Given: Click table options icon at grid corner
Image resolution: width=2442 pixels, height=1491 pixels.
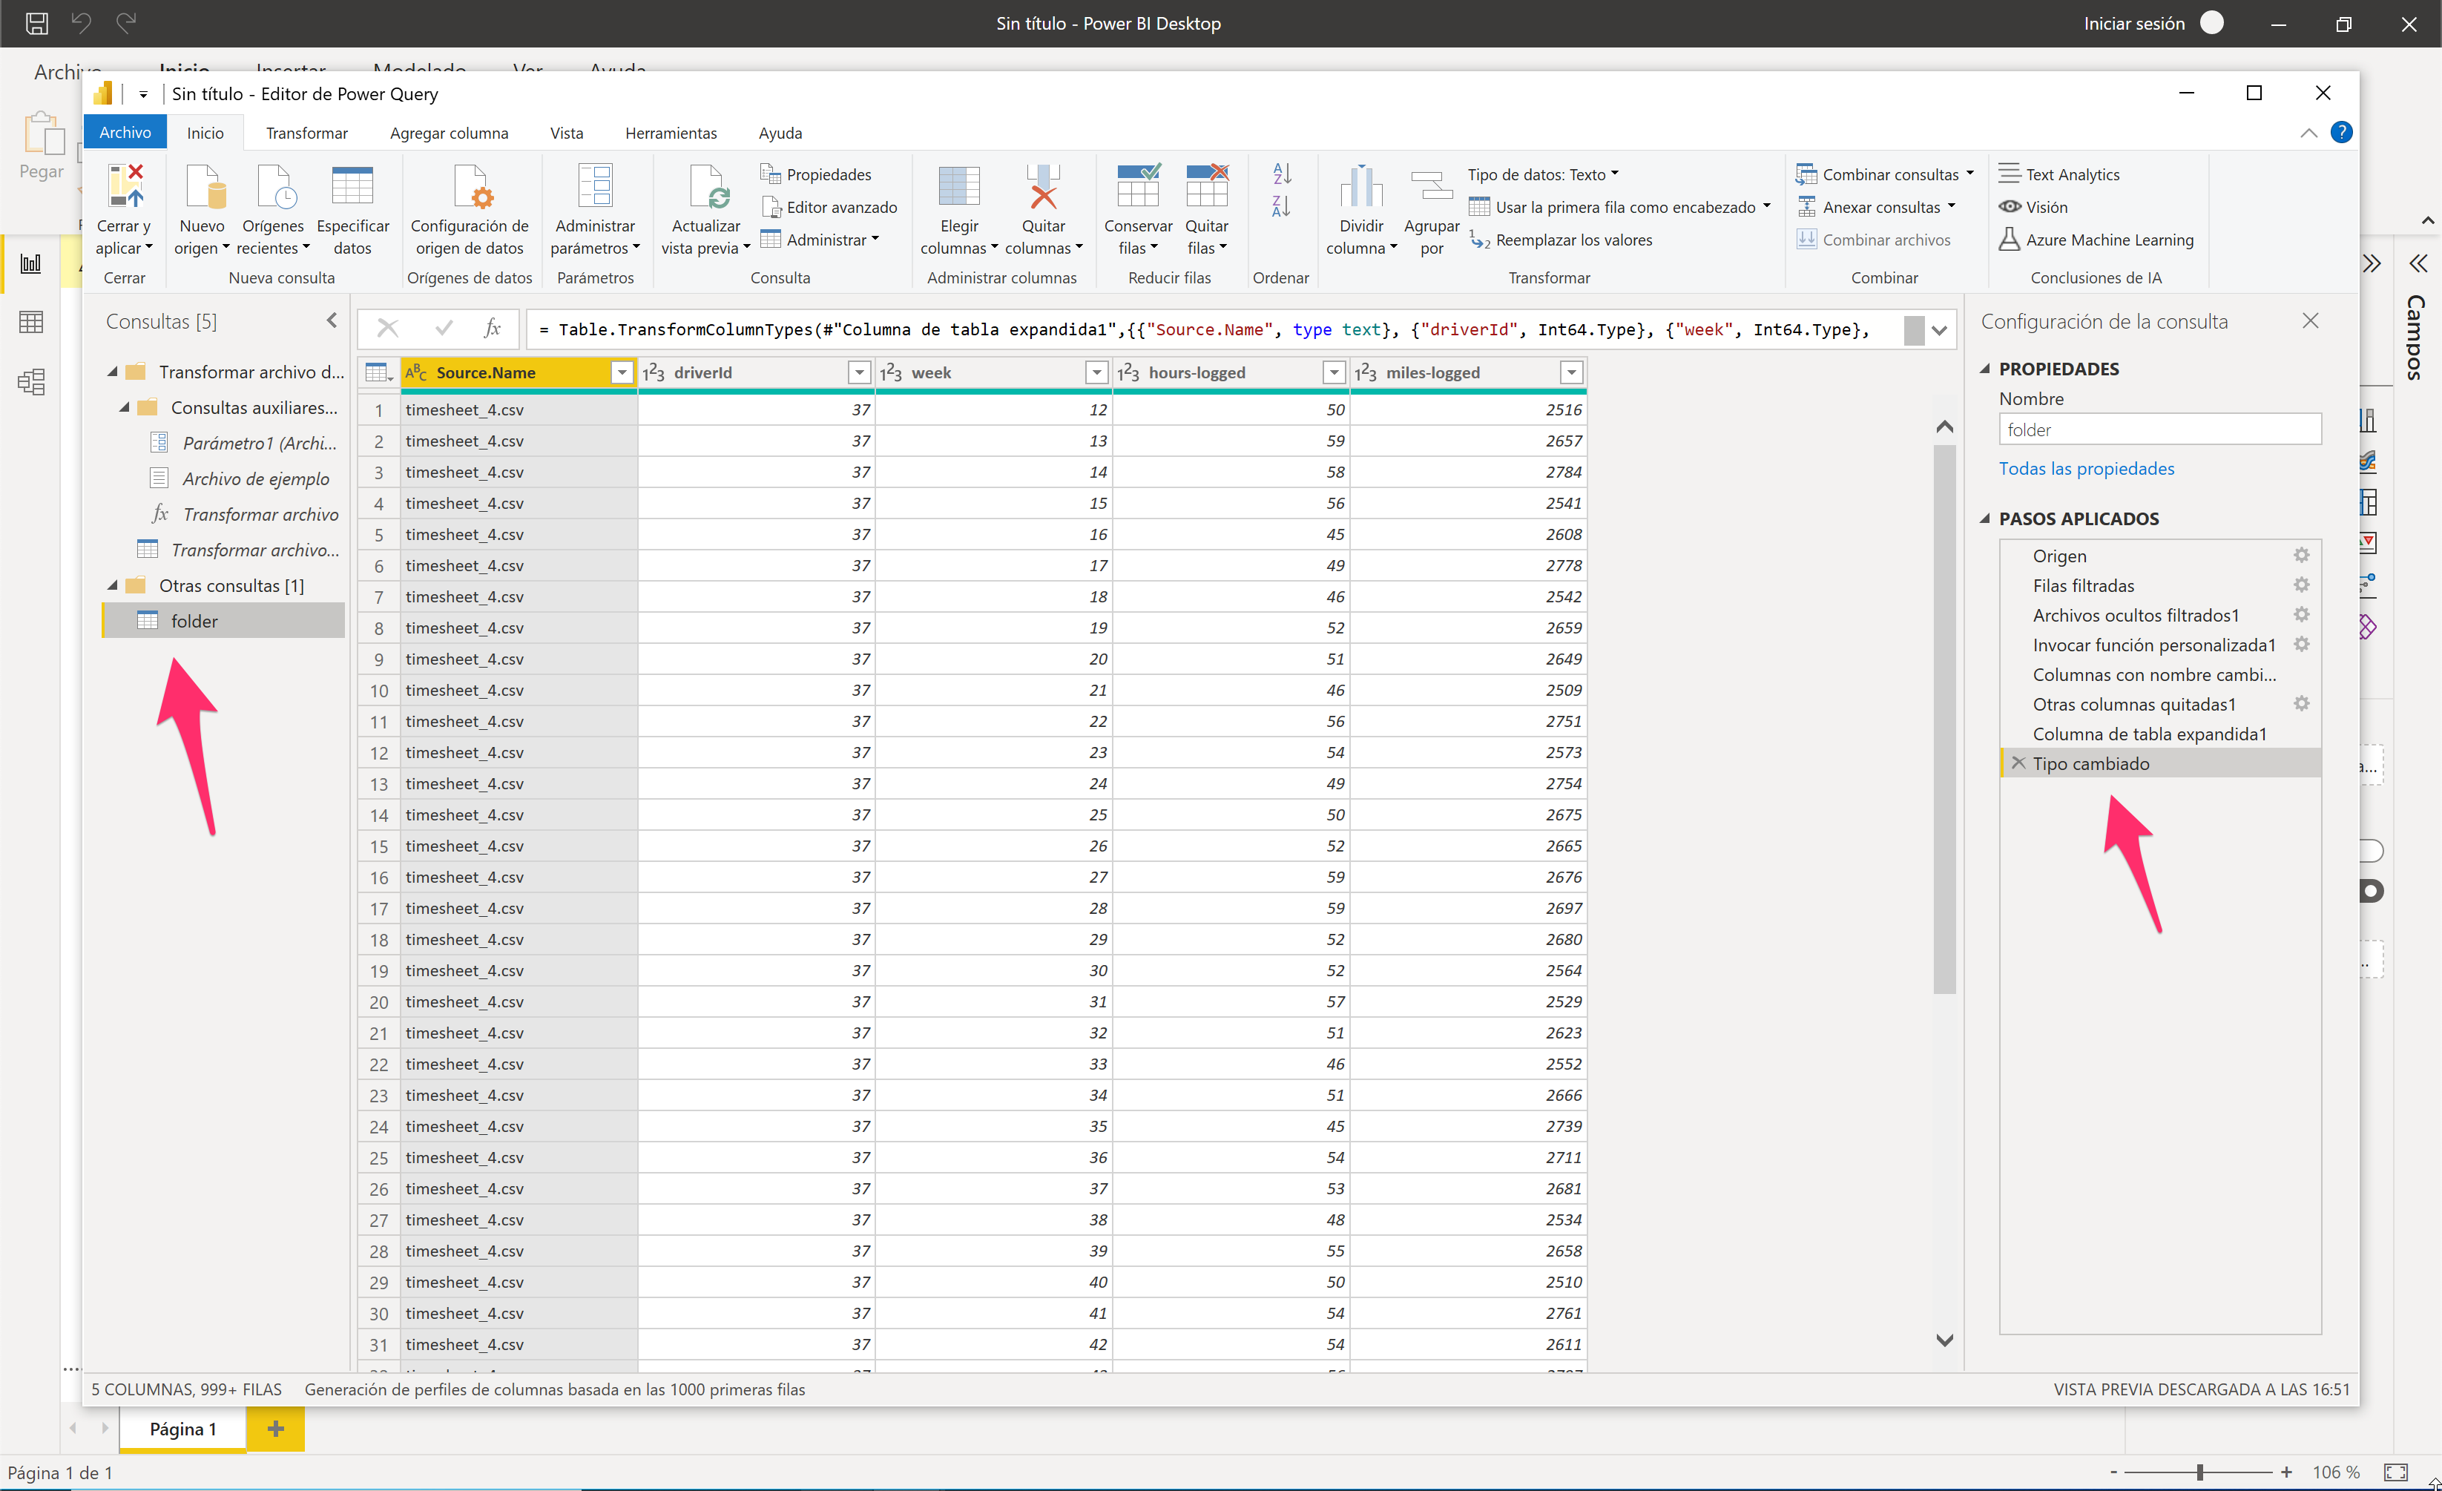Looking at the screenshot, I should (x=378, y=372).
